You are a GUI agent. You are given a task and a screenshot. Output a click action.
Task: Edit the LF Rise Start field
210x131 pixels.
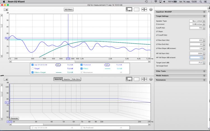(196, 40)
